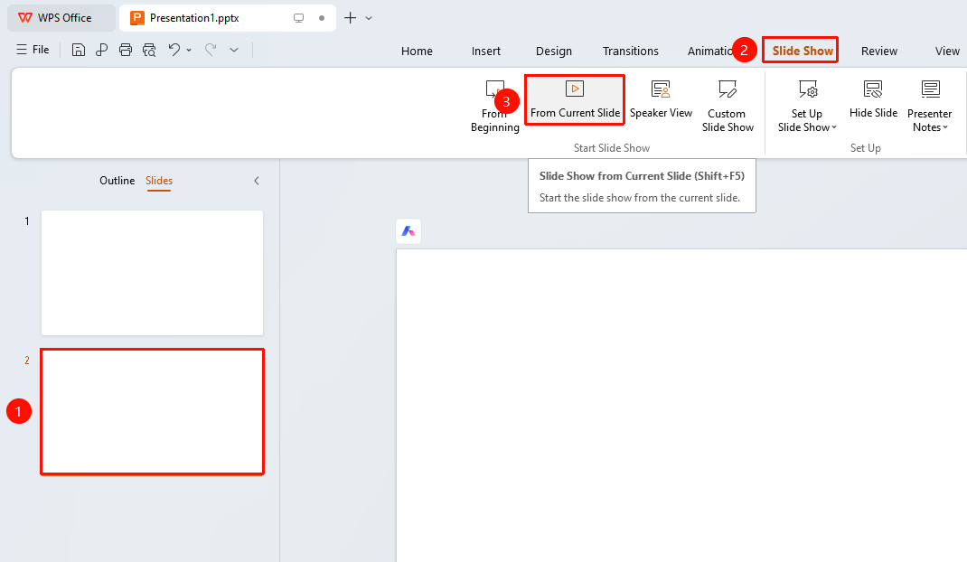Open the Review ribbon tab
Screen dimensions: 967x562
coord(878,52)
